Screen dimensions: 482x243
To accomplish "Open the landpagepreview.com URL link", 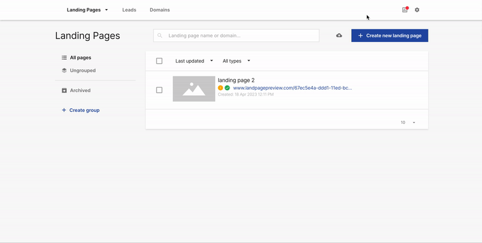I will click(292, 88).
